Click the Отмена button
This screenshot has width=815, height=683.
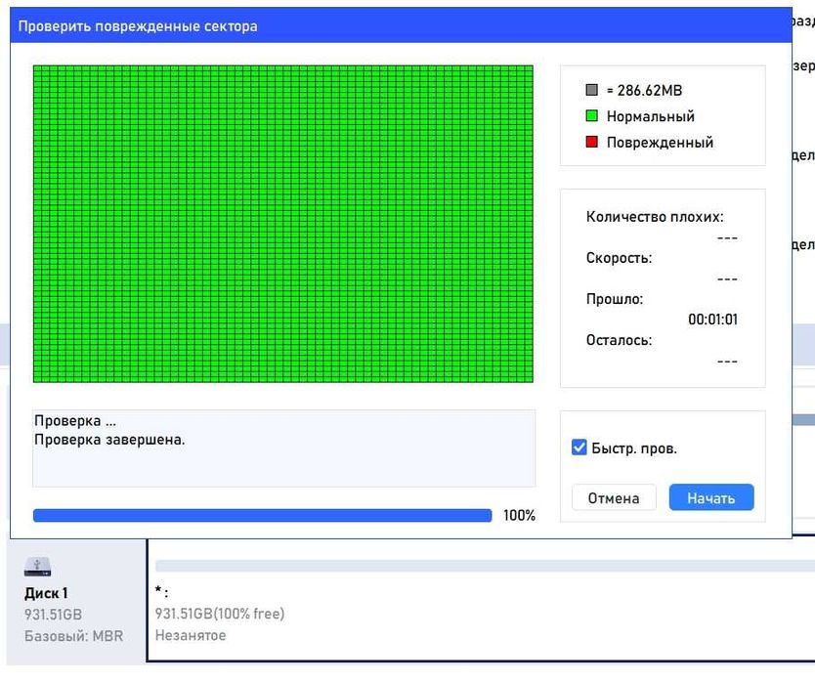pyautogui.click(x=614, y=497)
